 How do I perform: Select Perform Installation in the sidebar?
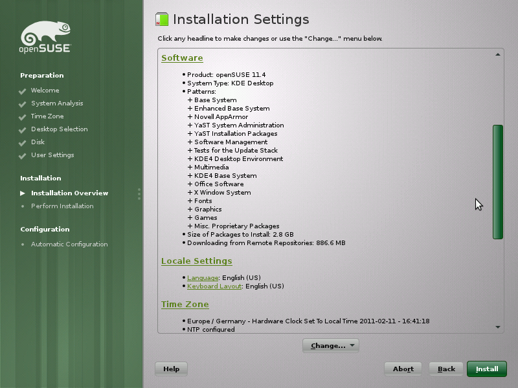tap(62, 206)
